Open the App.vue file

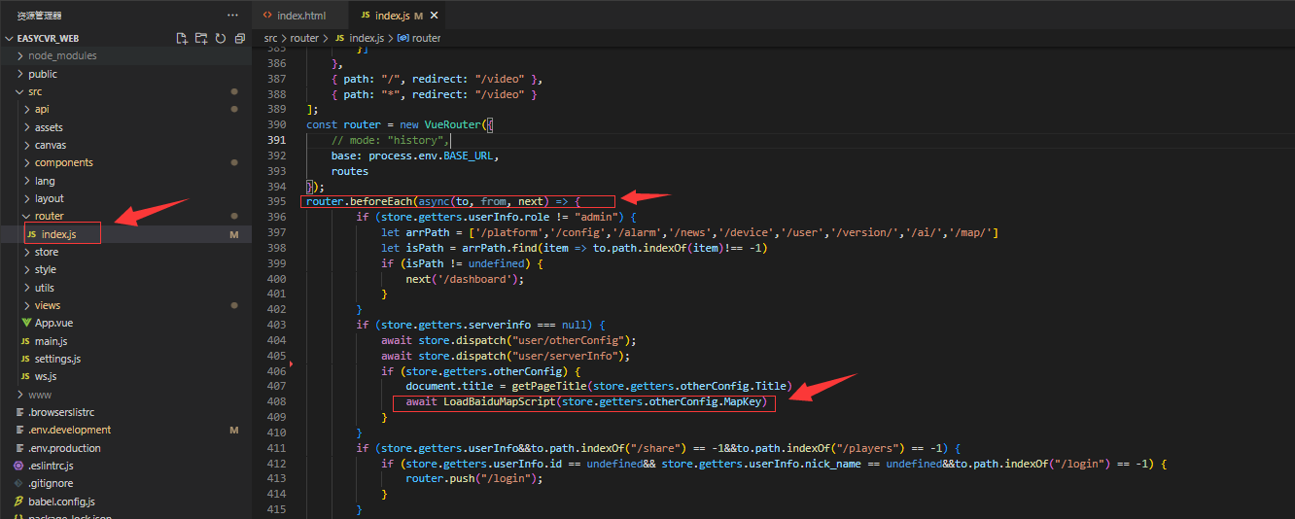(x=52, y=323)
